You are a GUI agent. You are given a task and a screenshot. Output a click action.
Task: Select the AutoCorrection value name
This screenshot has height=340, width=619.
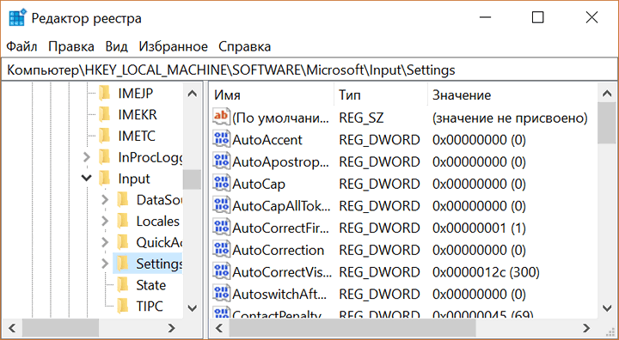click(x=279, y=250)
